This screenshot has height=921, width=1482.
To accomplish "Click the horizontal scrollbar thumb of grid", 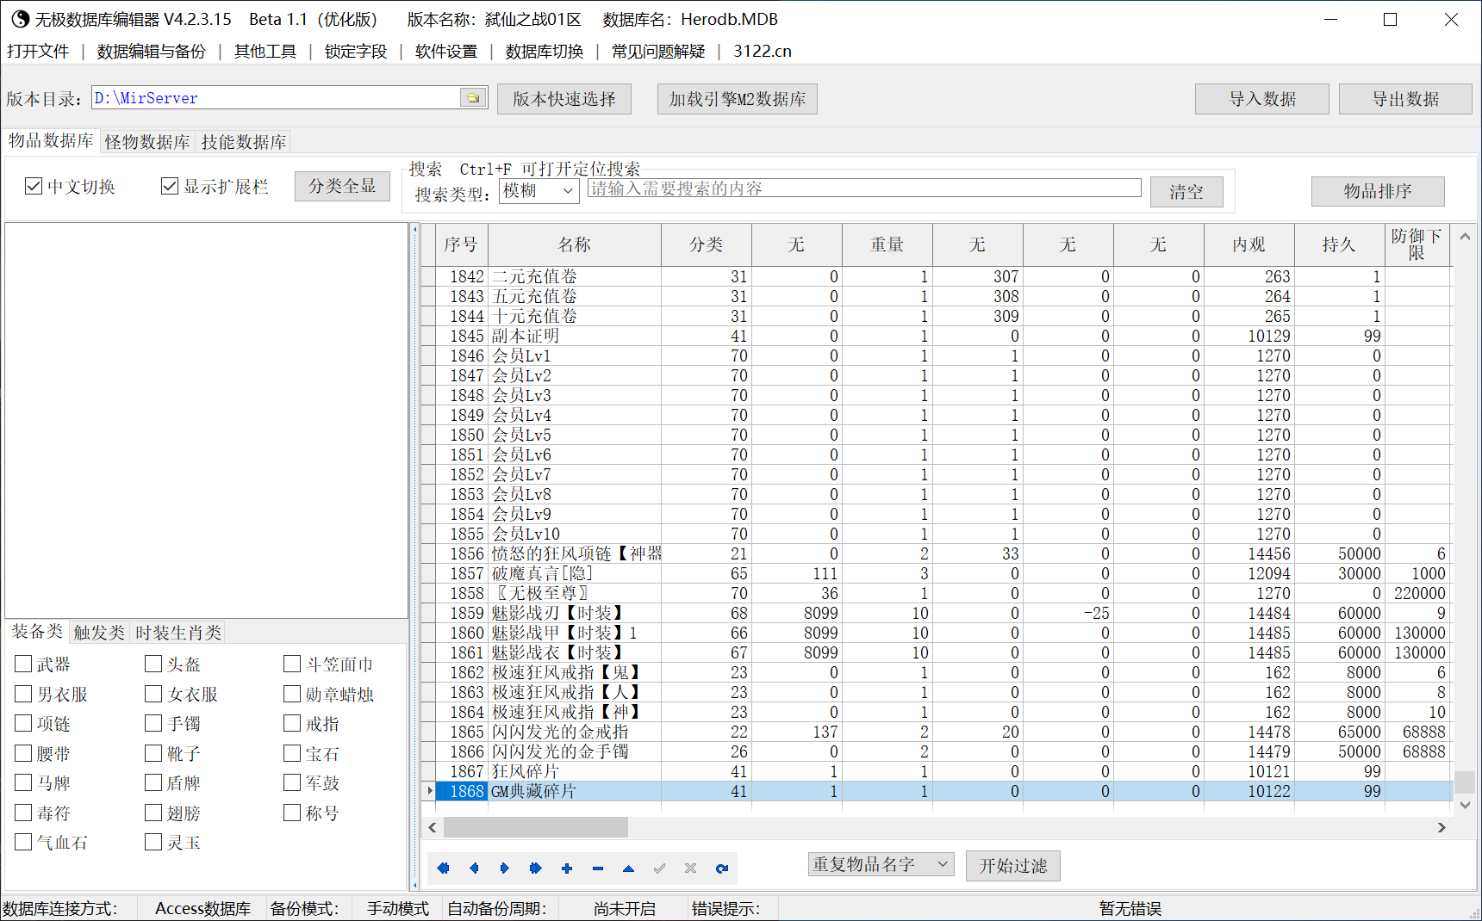I will pyautogui.click(x=535, y=827).
